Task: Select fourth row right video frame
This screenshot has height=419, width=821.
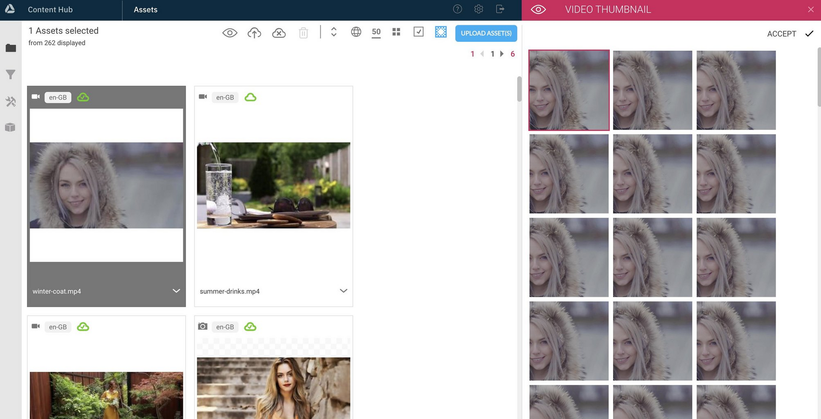Action: (x=736, y=341)
